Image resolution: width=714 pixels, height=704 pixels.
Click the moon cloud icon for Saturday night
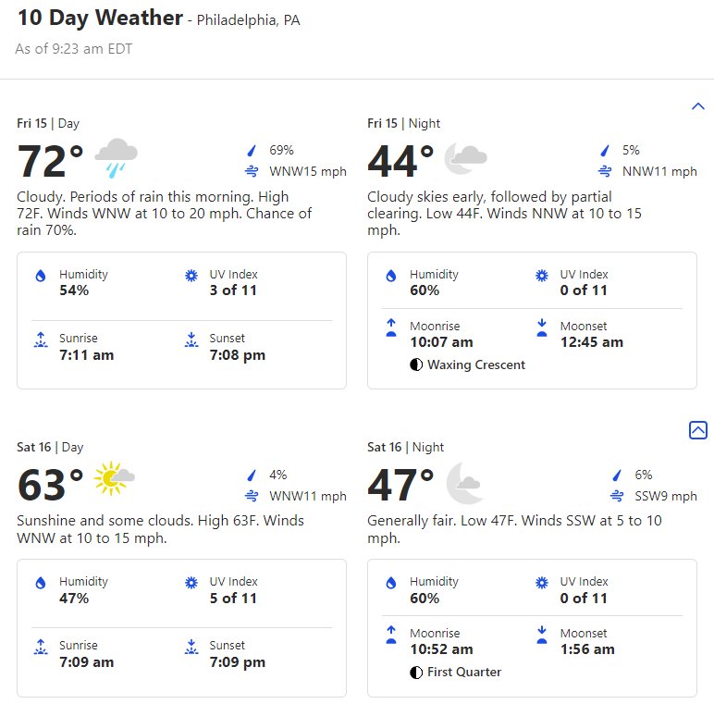click(x=463, y=483)
